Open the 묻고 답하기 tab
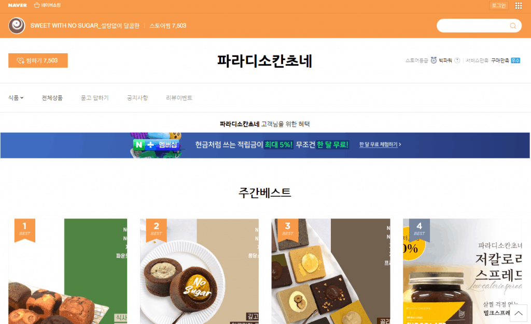 (94, 98)
